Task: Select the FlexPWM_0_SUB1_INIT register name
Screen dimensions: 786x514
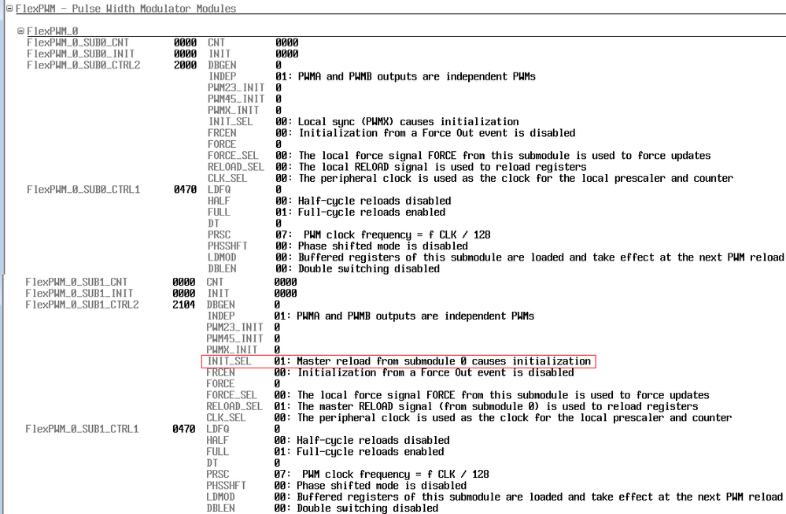Action: pyautogui.click(x=79, y=294)
